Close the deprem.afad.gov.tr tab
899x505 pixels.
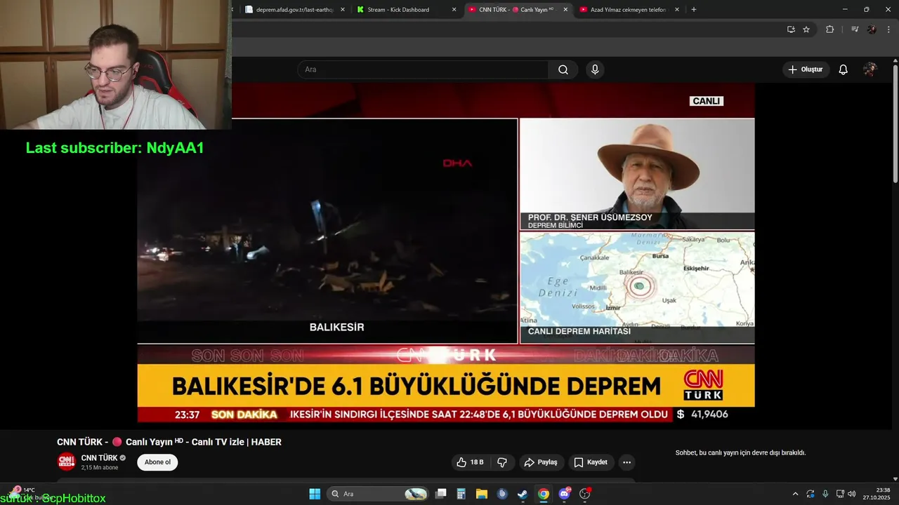(343, 10)
